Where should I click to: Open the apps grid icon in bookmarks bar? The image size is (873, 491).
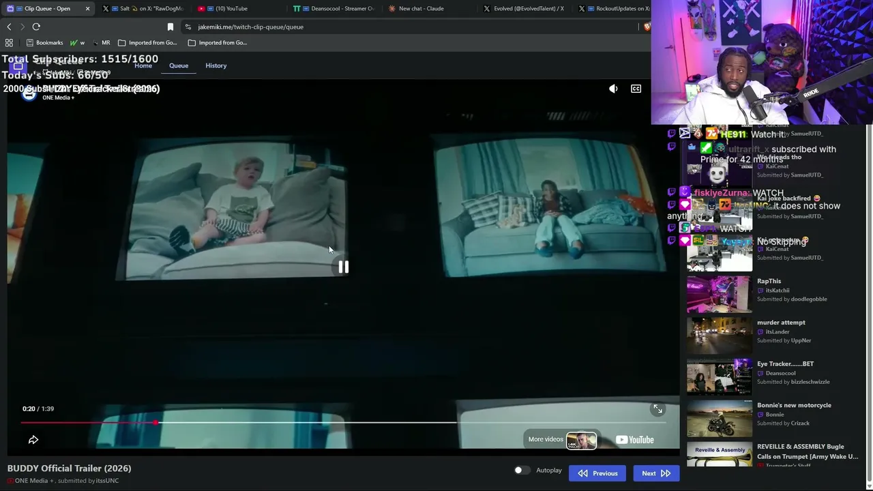(x=9, y=42)
